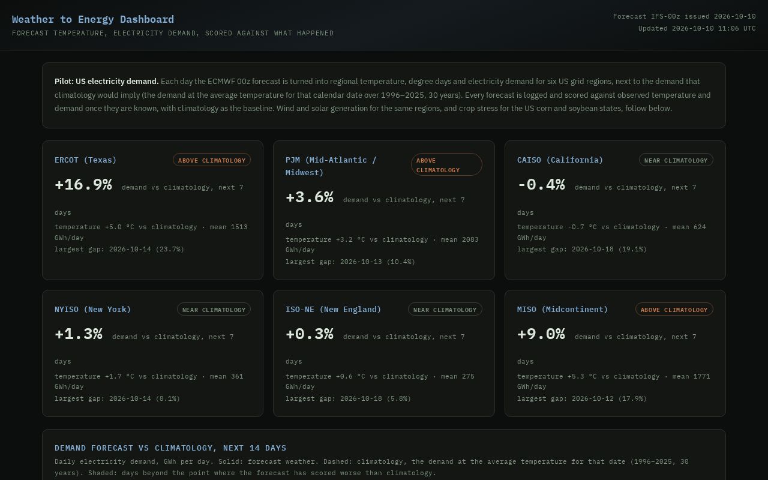768x480 pixels.
Task: Click the +1.3% demand value
Action: point(79,334)
